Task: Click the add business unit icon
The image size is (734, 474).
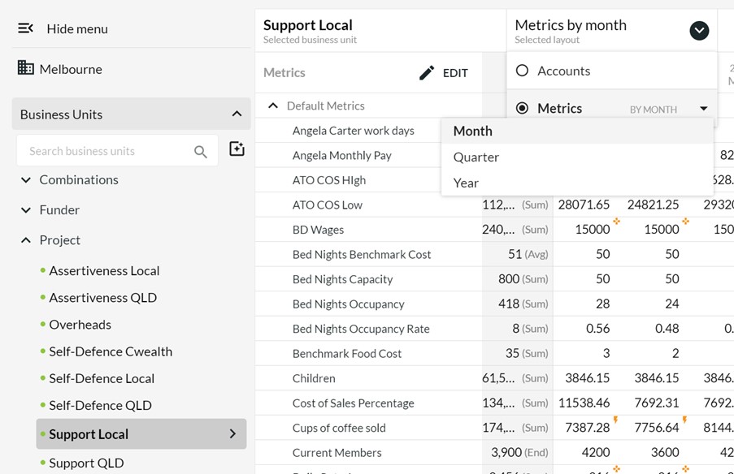Action: 237,149
